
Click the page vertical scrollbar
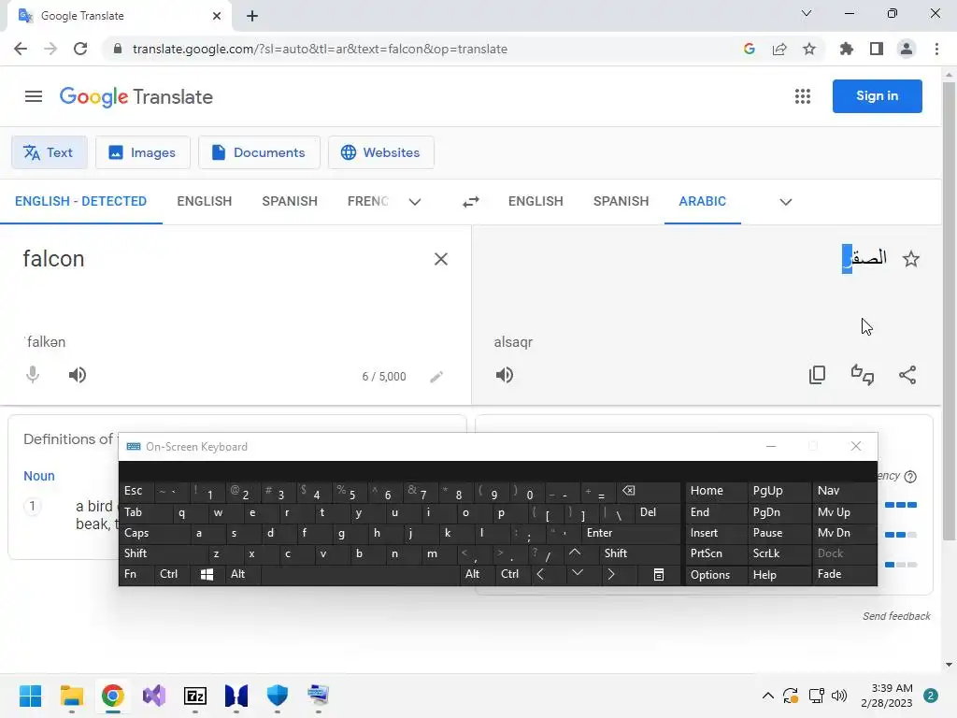(x=949, y=311)
